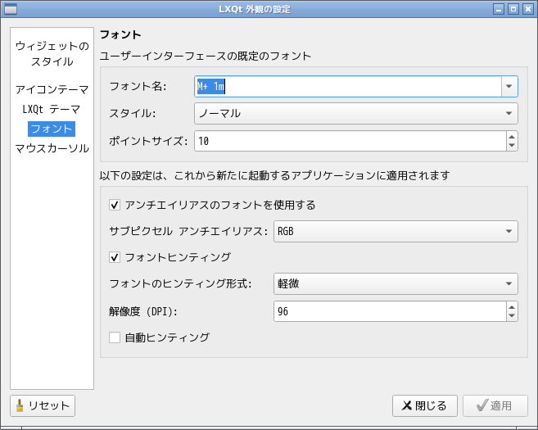Screen dimensions: 538x430
Task: Maximize the LXQt 外観の設定 window
Action: pyautogui.click(x=513, y=9)
